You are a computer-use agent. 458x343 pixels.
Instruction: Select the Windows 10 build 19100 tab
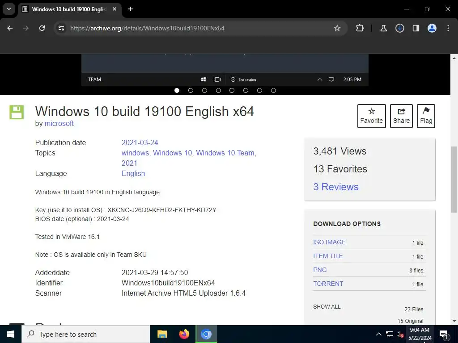click(x=69, y=9)
